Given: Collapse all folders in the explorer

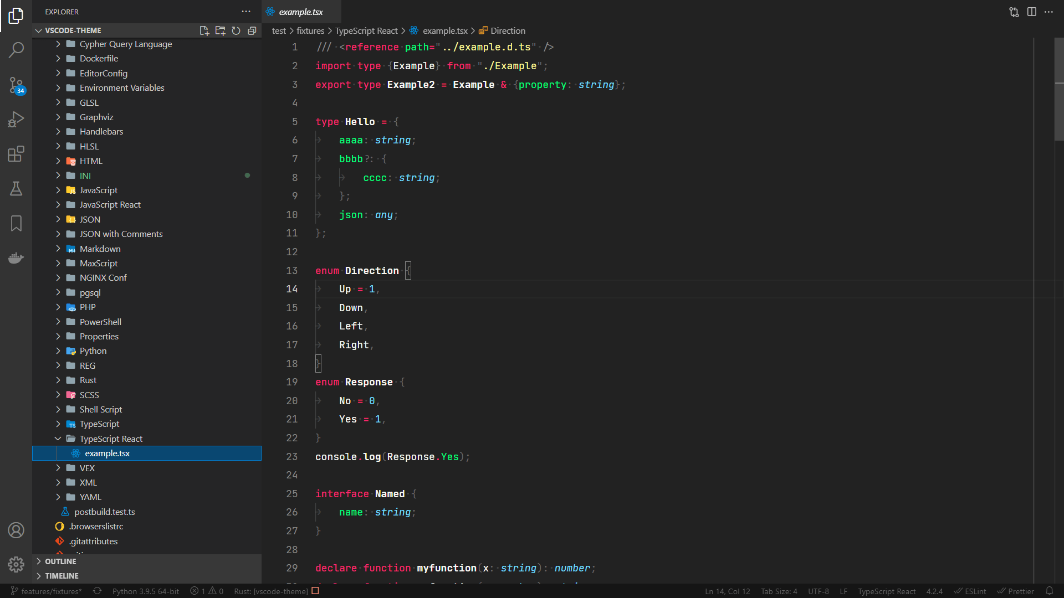Looking at the screenshot, I should pos(252,30).
